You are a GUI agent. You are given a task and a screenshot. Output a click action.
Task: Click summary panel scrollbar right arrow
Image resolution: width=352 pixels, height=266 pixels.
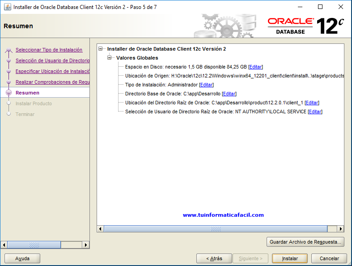click(340, 229)
